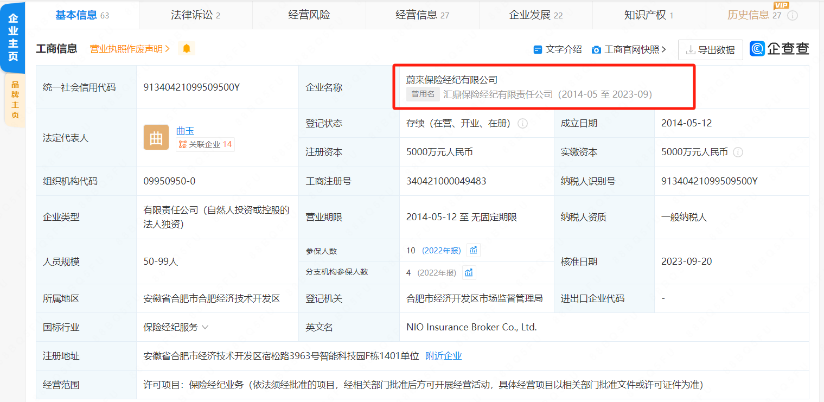The height and width of the screenshot is (402, 824).
Task: Click 所属地区 value 安徽省合肥市合肥经济技术开发区
Action: click(212, 298)
